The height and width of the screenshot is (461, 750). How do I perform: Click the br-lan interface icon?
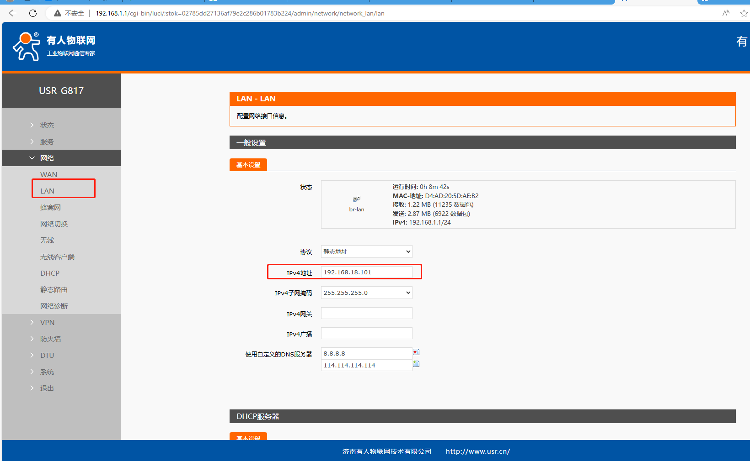pyautogui.click(x=357, y=199)
